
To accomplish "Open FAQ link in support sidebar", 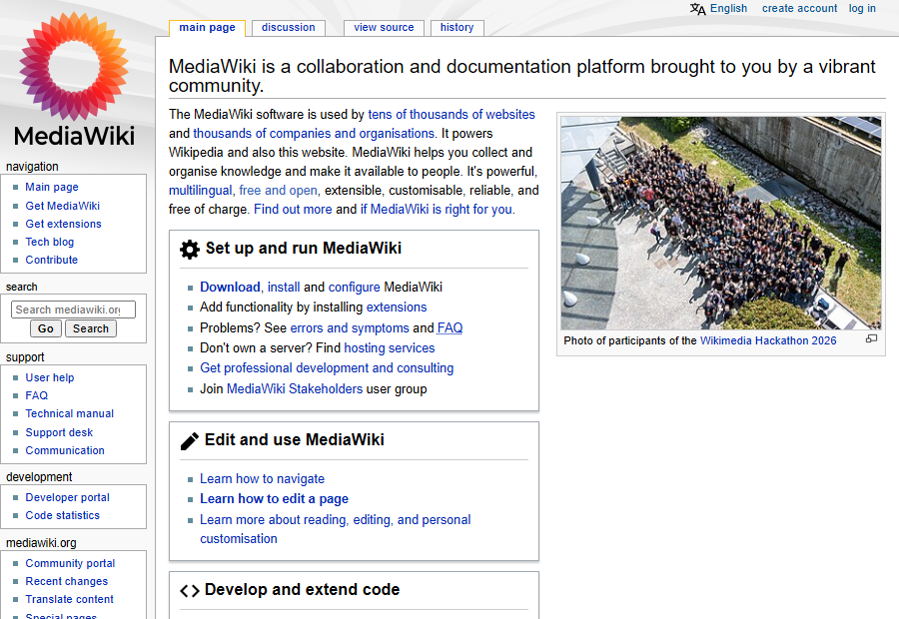I will point(37,395).
